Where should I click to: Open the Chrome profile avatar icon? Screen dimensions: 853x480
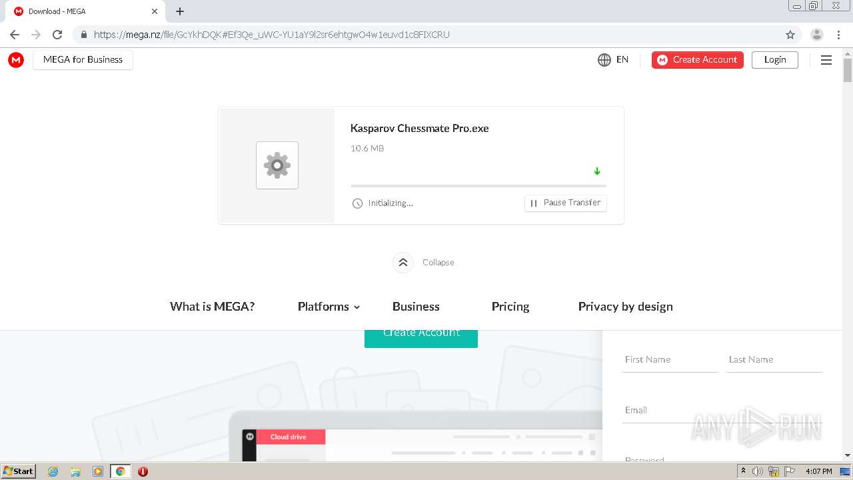click(817, 35)
